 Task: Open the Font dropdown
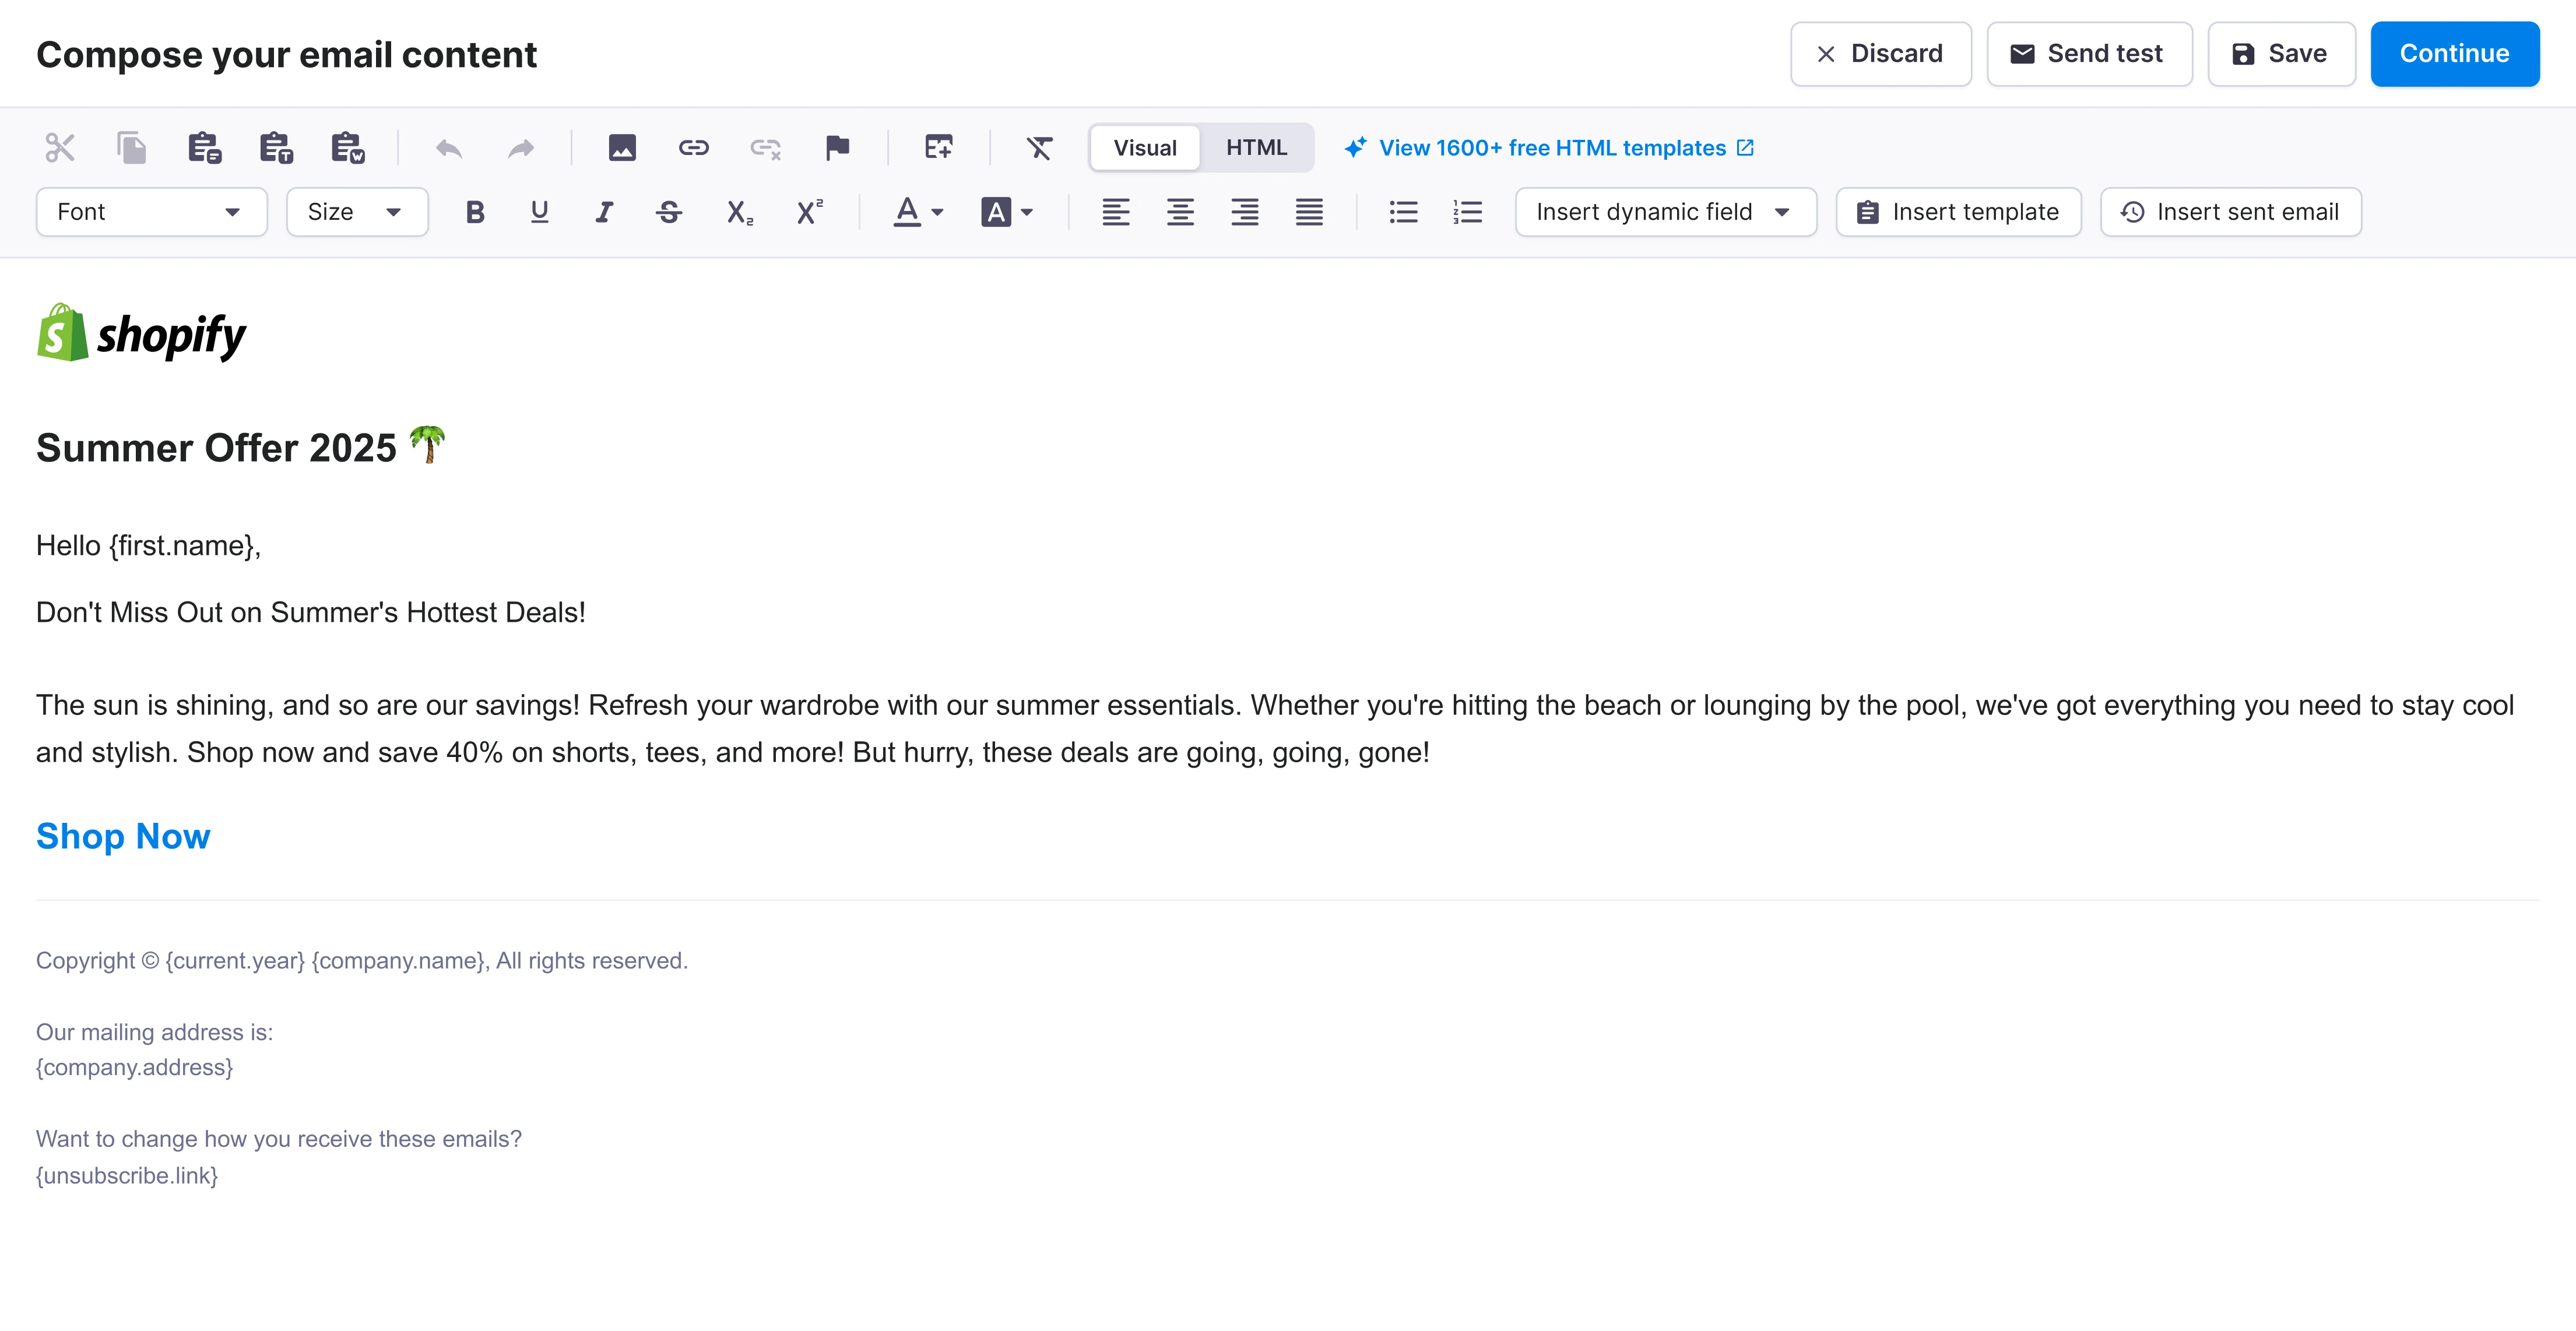point(152,212)
